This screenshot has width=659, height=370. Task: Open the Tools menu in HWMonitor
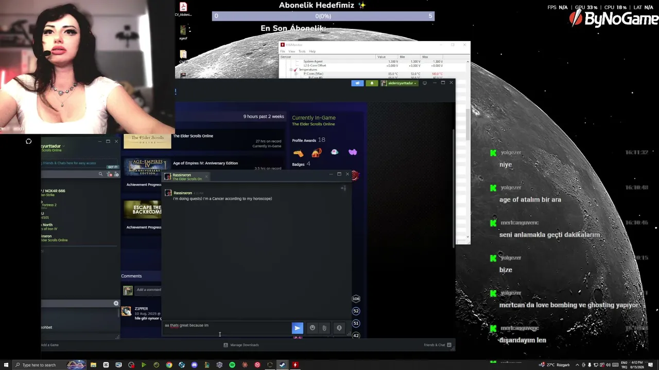point(302,51)
